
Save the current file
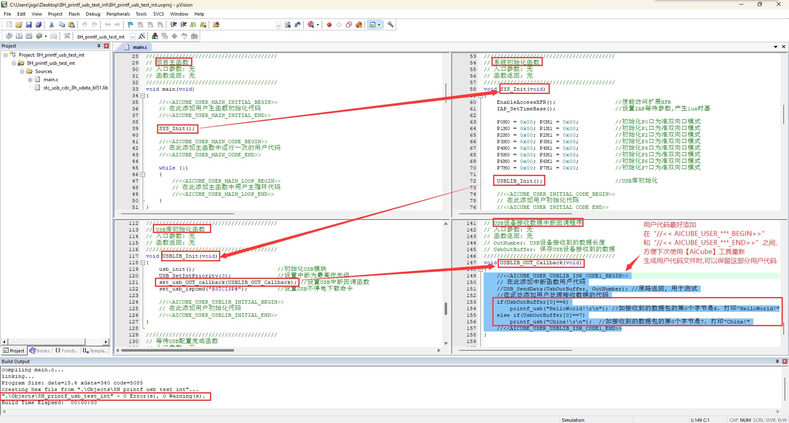point(29,25)
